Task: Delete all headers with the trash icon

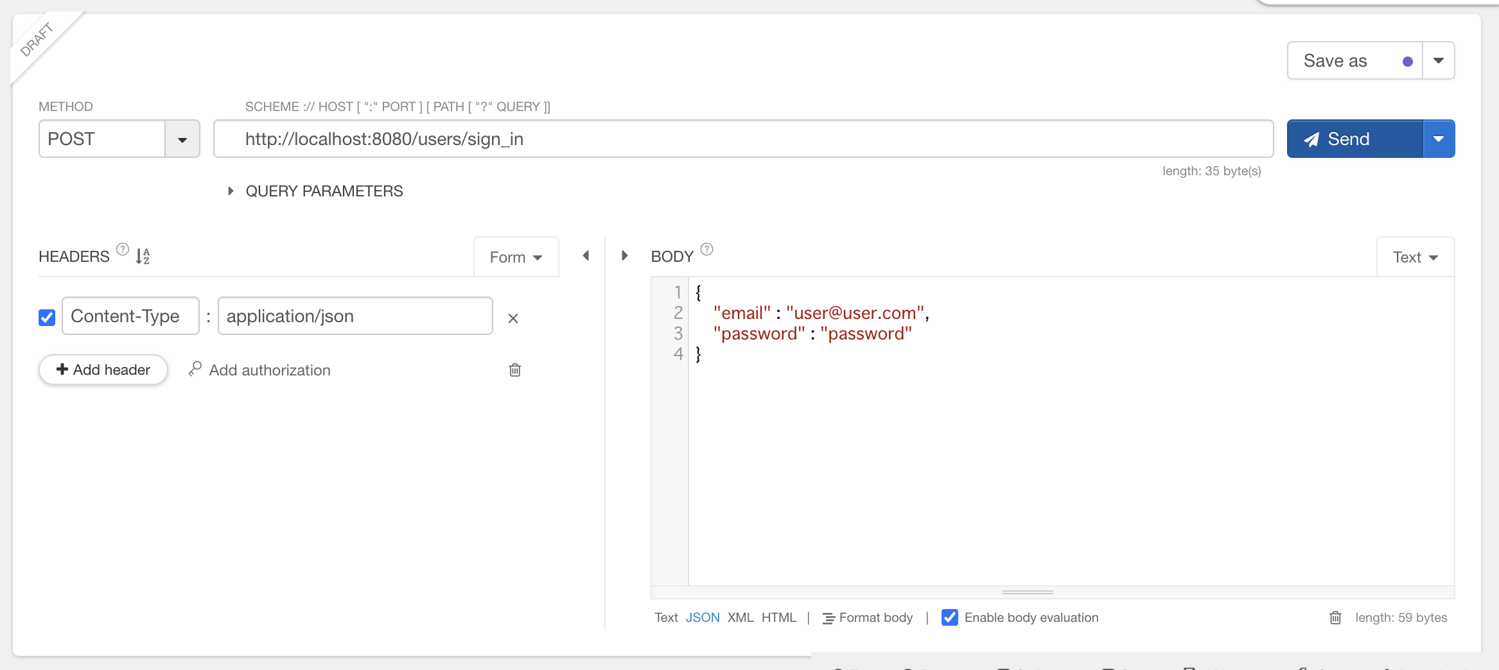Action: [x=514, y=370]
